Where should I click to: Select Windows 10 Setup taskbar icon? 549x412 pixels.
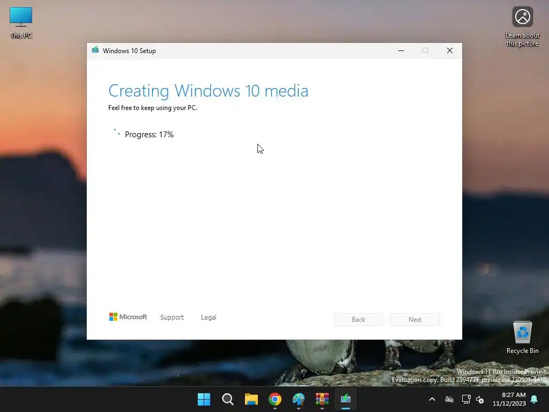[346, 399]
